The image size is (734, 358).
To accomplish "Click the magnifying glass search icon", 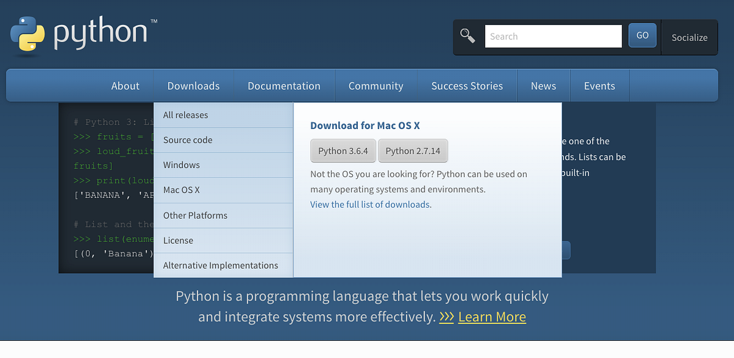I will click(468, 36).
